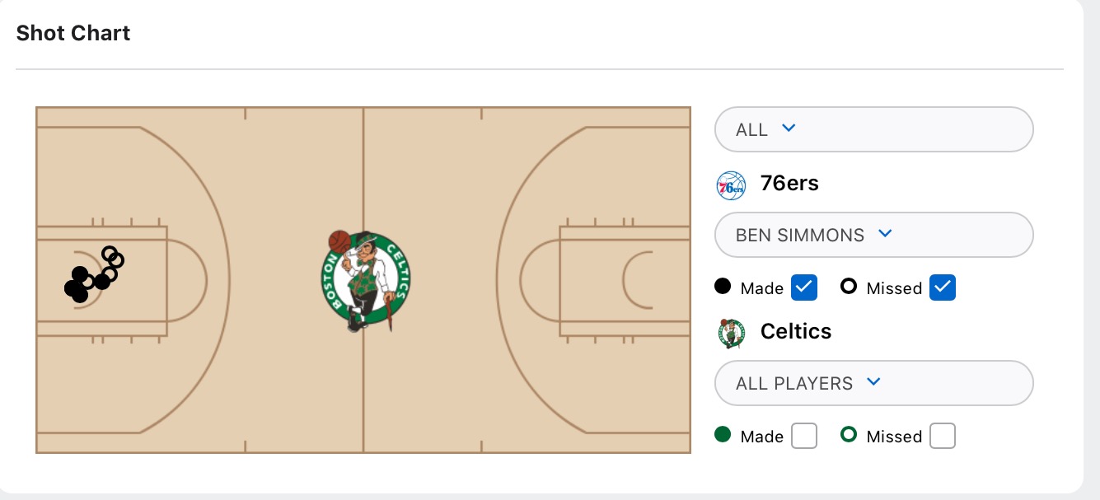This screenshot has width=1100, height=500.
Task: Click the Shot Chart heading
Action: pos(73,33)
